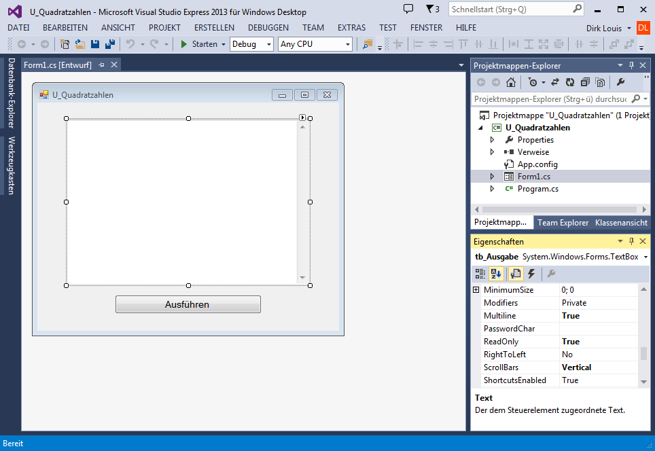Click the Eigenschaften vertical scrollbar thumb
The image size is (655, 451).
coord(643,353)
